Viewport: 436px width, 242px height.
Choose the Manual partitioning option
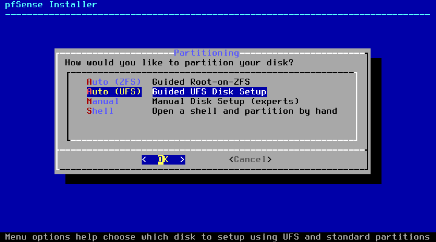coord(103,101)
